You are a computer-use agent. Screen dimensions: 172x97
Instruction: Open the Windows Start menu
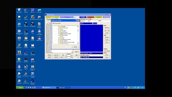coord(20,88)
